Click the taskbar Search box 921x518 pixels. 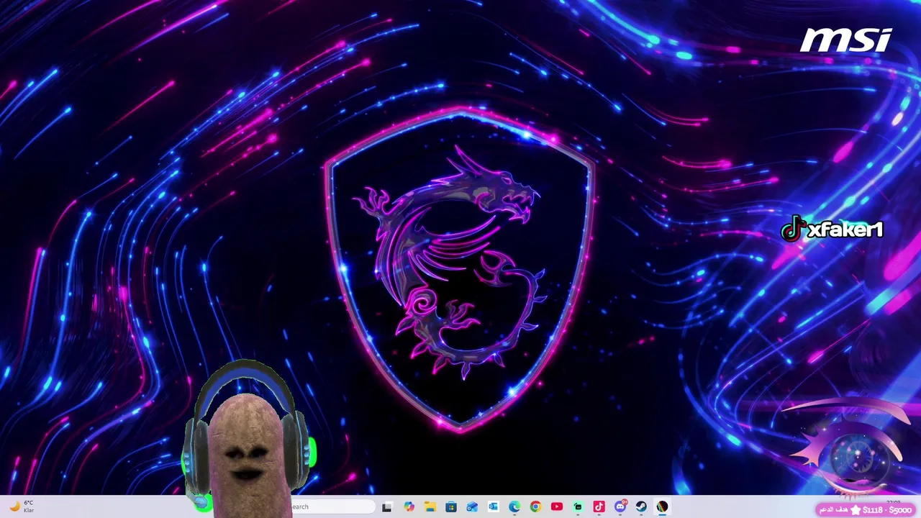tap(332, 506)
